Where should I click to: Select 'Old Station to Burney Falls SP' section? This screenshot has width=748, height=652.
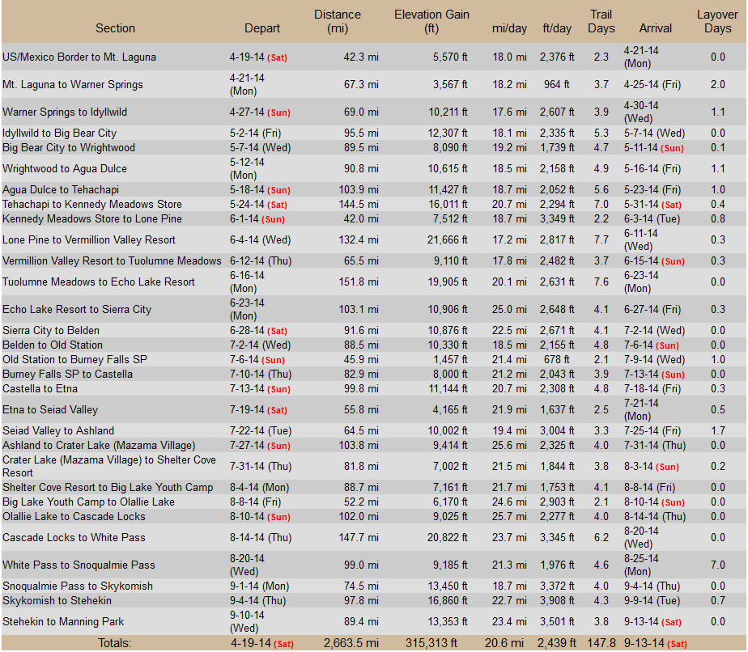tap(75, 360)
